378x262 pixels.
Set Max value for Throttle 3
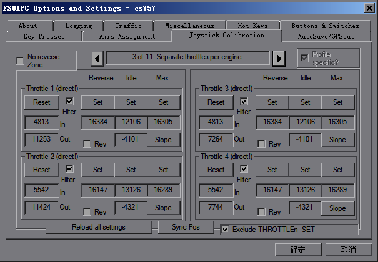tap(338, 102)
